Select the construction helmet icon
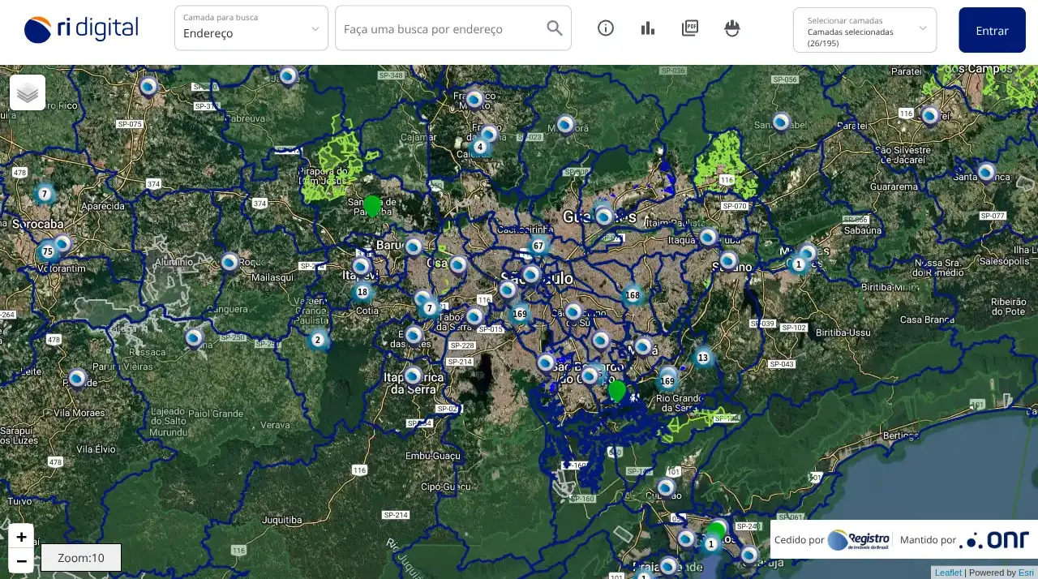Image resolution: width=1038 pixels, height=579 pixels. click(731, 28)
